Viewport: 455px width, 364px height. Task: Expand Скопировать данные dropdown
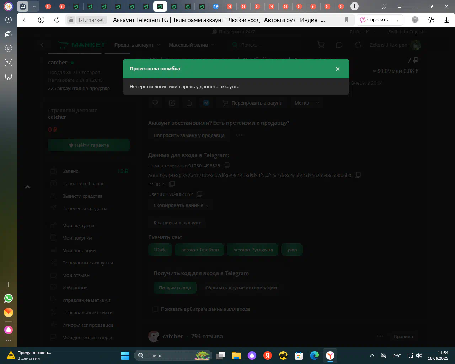click(181, 205)
